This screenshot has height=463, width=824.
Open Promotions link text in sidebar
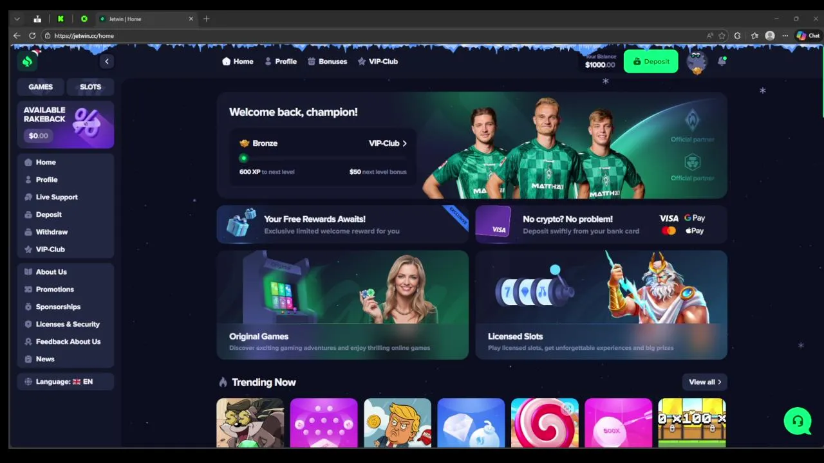(x=55, y=289)
